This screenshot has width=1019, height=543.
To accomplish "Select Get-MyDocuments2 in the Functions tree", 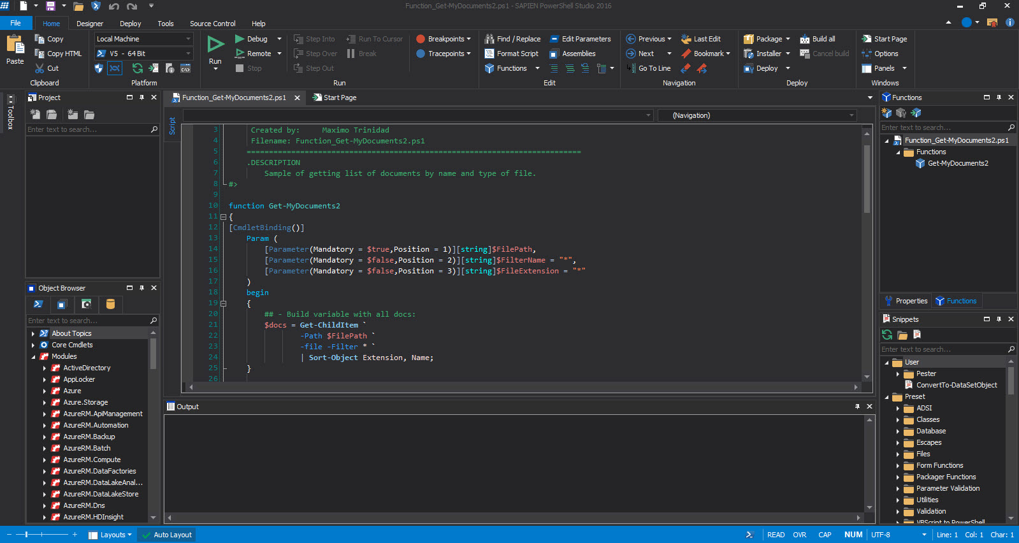I will pyautogui.click(x=958, y=163).
